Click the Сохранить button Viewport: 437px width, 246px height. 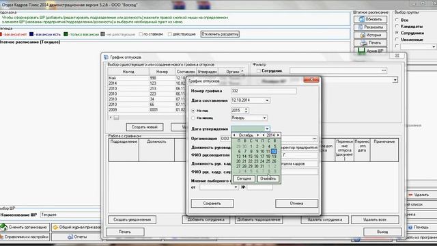[212, 204]
